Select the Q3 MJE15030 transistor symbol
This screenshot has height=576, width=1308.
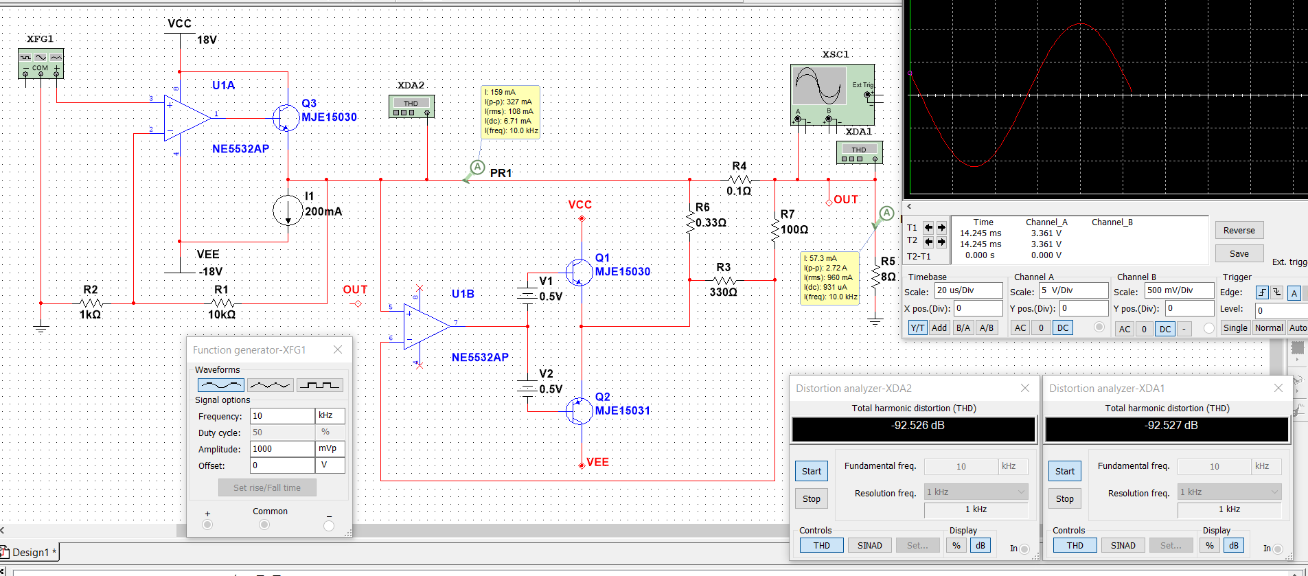286,118
